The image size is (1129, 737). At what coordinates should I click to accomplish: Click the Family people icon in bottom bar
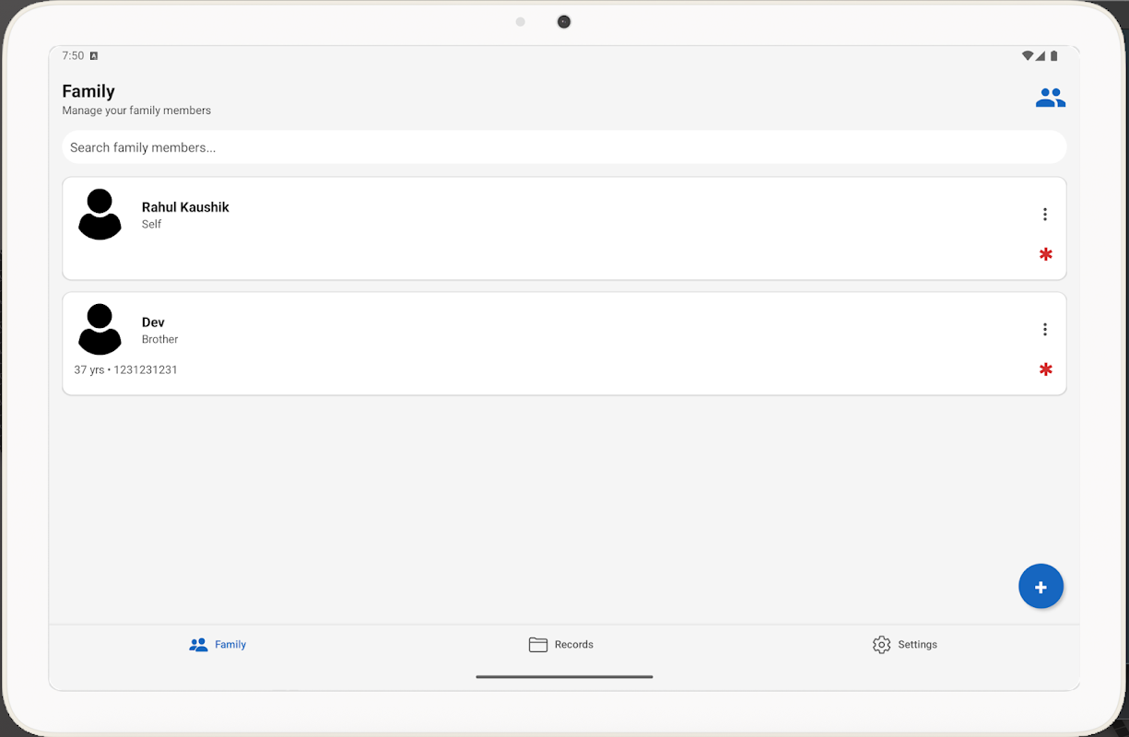(198, 645)
